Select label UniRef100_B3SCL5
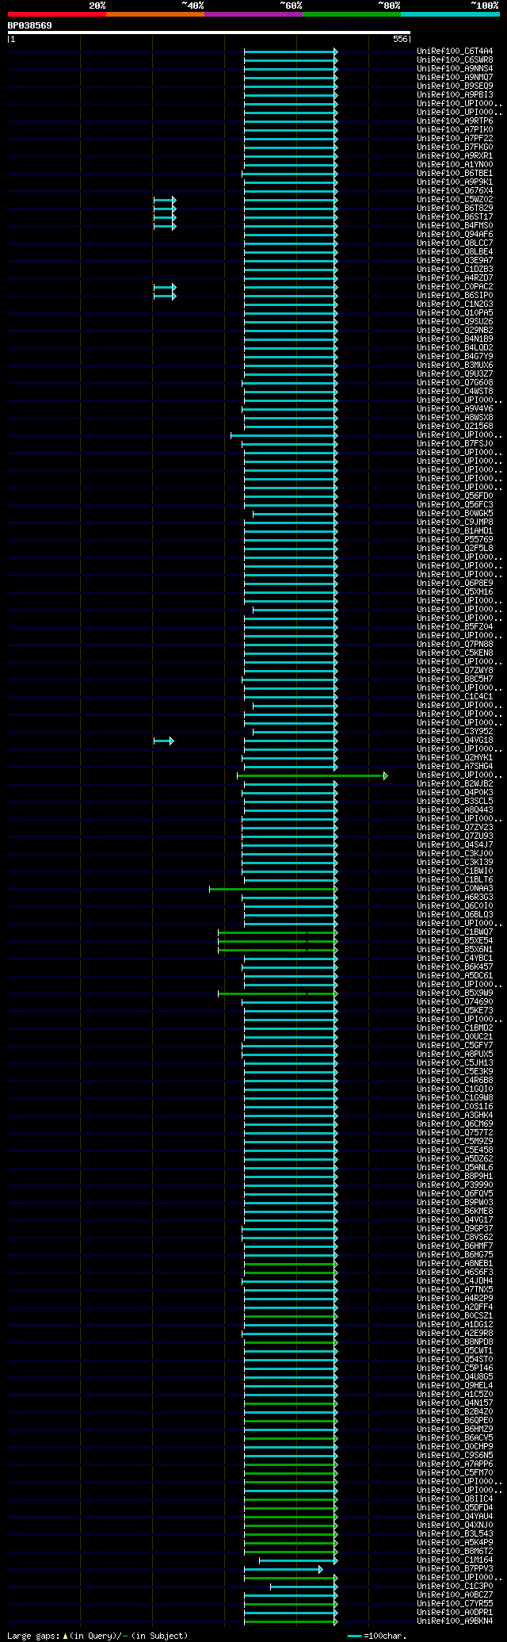The height and width of the screenshot is (1642, 507). [x=455, y=802]
